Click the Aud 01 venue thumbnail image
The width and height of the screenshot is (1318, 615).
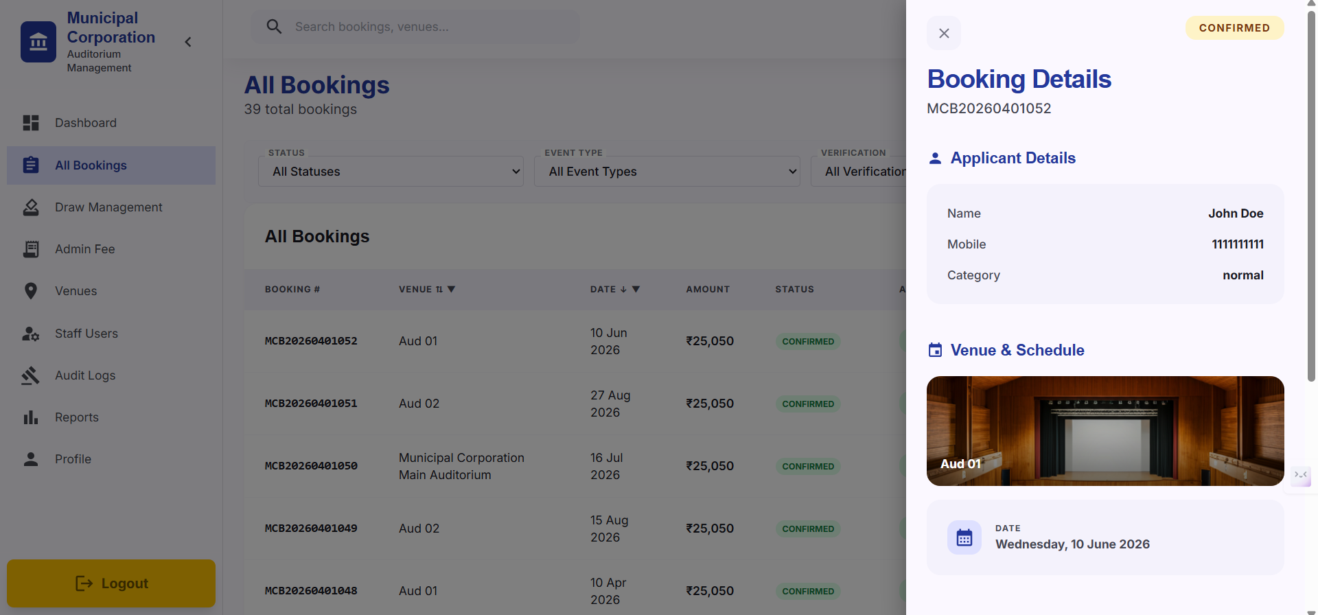tap(1105, 431)
